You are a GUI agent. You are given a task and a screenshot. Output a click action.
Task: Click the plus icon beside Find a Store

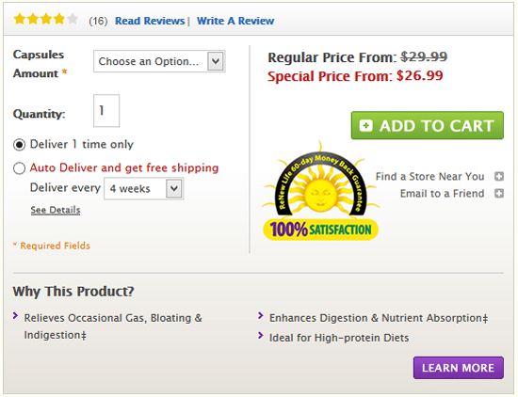pyautogui.click(x=499, y=177)
